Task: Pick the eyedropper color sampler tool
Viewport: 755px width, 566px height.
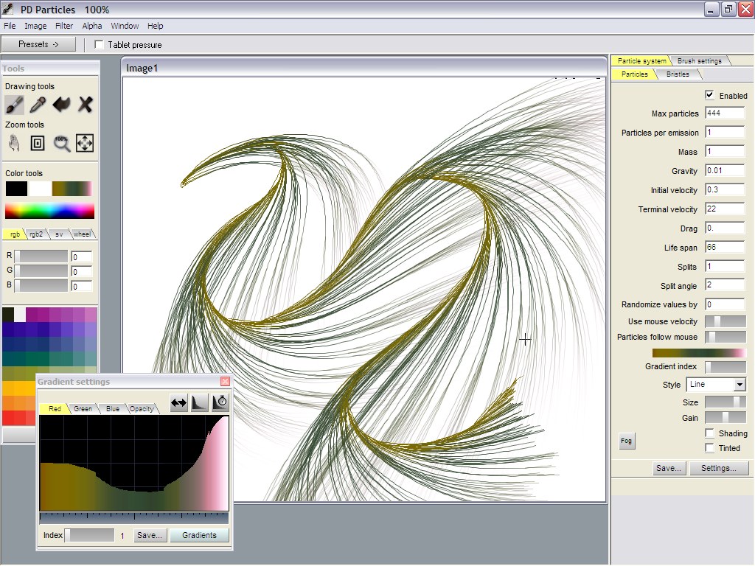Action: point(38,105)
